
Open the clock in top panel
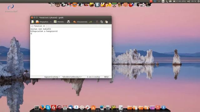pyautogui.click(x=194, y=1)
